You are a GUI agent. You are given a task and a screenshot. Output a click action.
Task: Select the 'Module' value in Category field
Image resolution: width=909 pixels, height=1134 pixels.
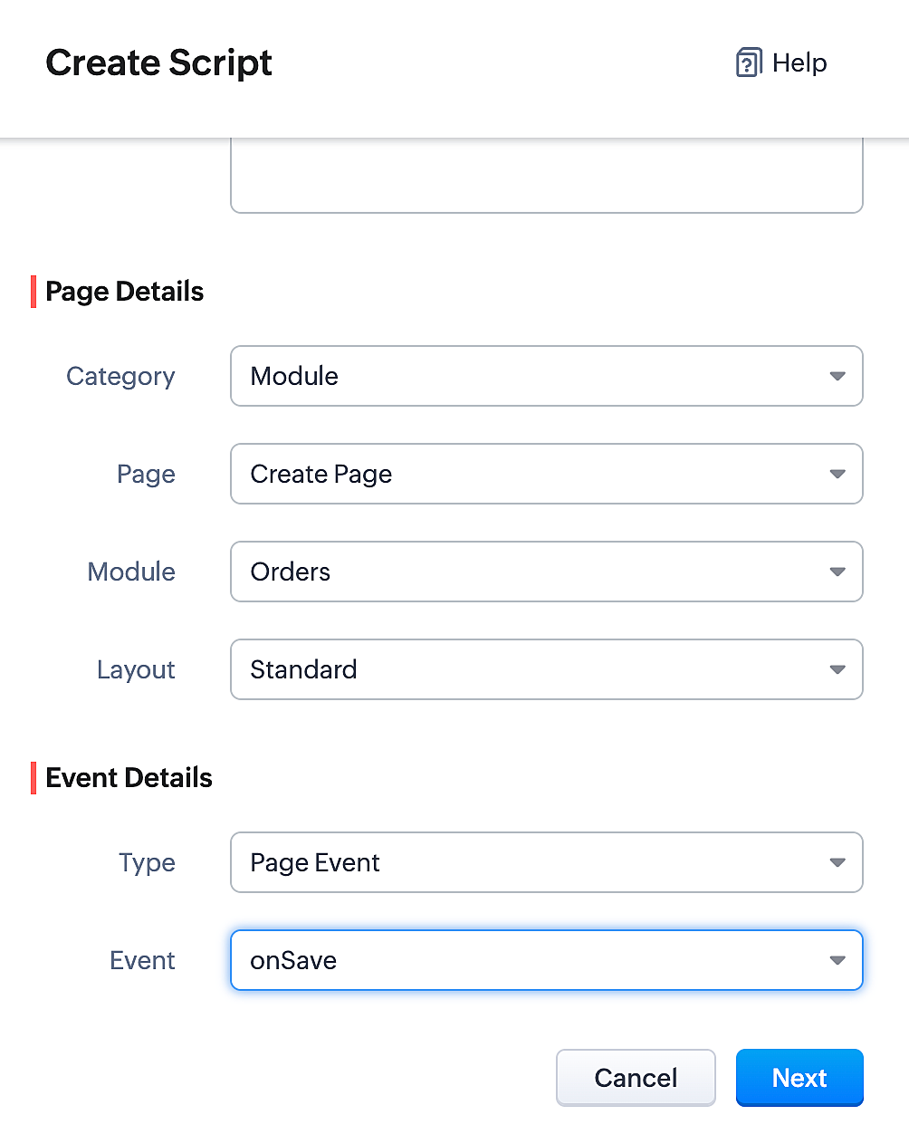[x=294, y=376]
